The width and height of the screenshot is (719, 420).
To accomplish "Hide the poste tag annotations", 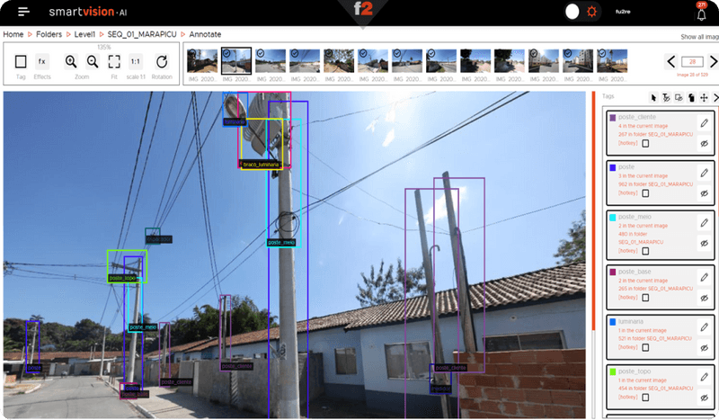I will pyautogui.click(x=705, y=192).
